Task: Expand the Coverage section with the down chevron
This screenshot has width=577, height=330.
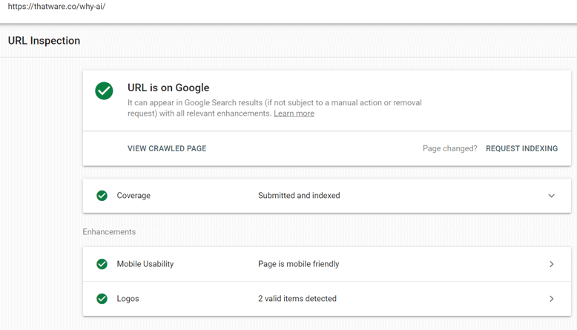Action: click(x=551, y=196)
